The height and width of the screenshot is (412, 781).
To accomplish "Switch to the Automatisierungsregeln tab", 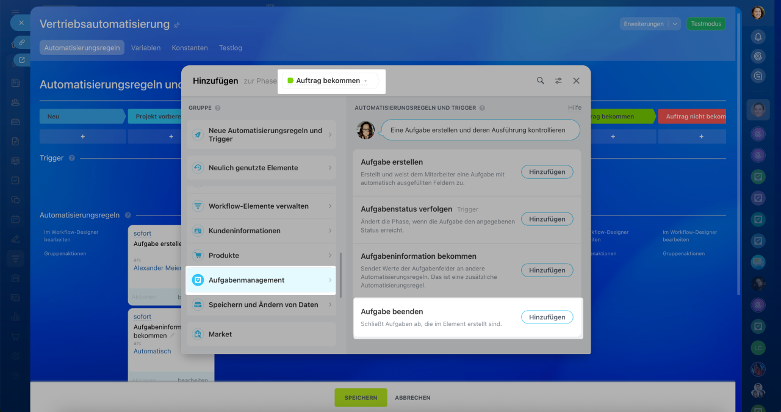I will (82, 48).
